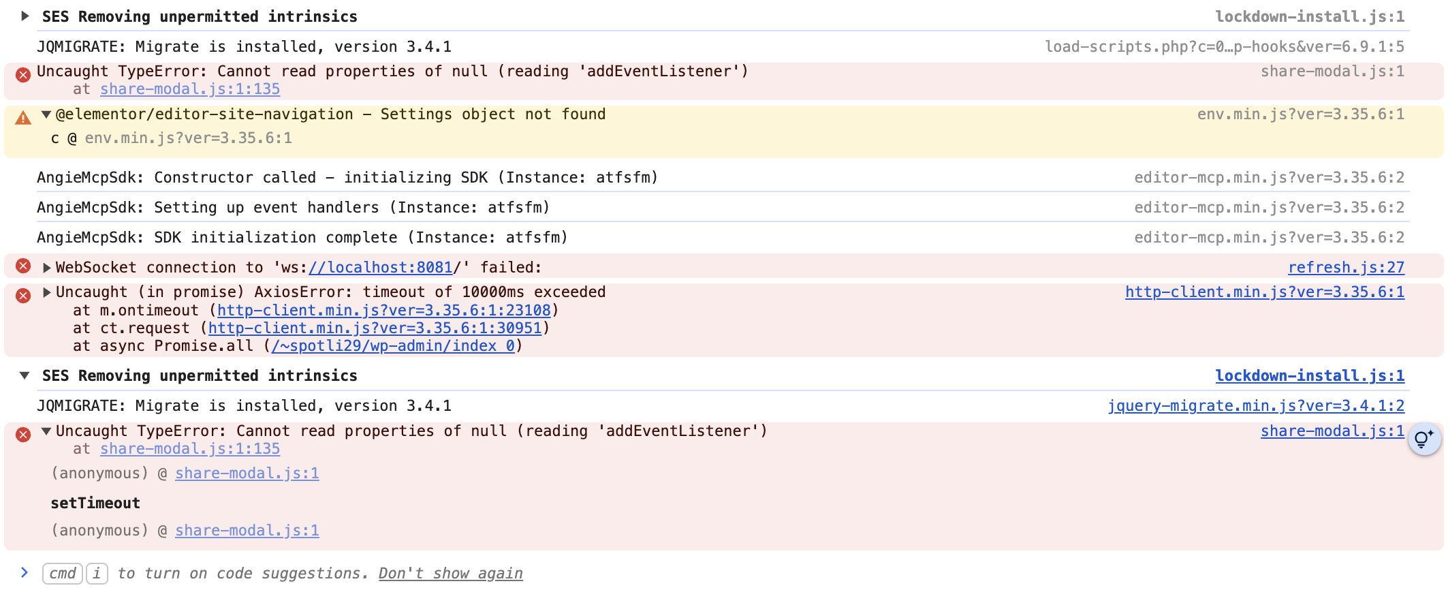Click the red error icon on AxiosError row
Screen dimensions: 1448x605
click(23, 296)
